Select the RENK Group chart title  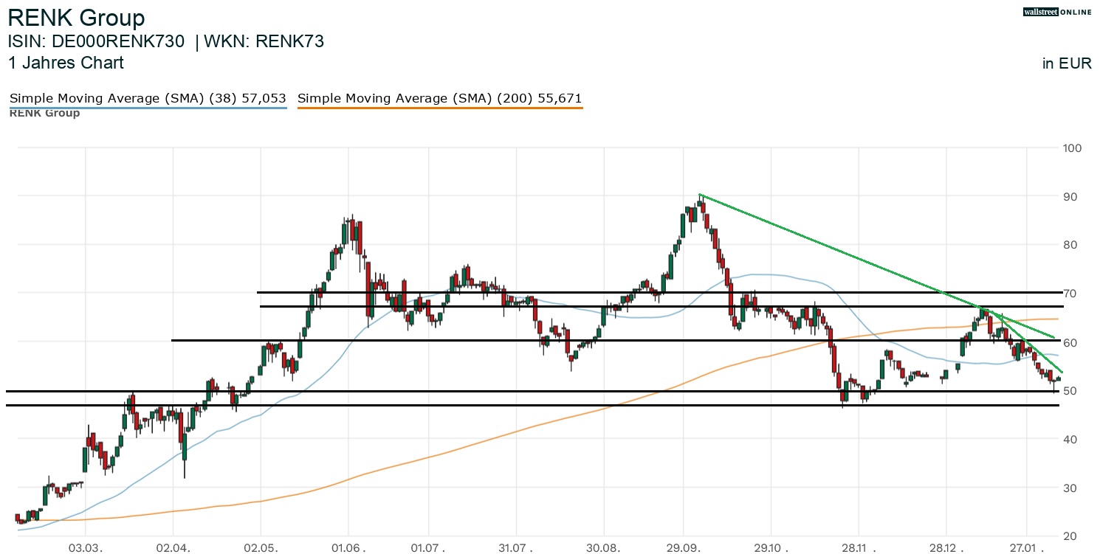tap(76, 18)
